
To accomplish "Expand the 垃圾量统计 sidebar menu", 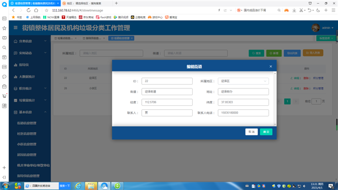I will pos(30,100).
